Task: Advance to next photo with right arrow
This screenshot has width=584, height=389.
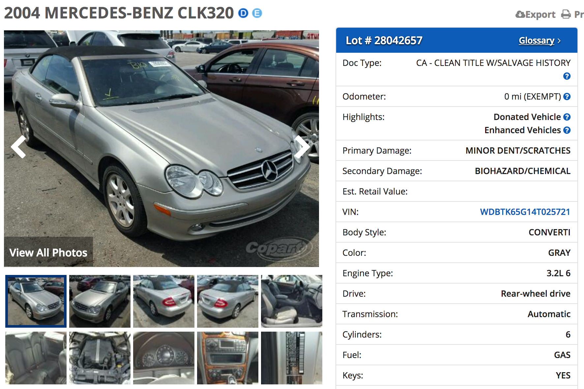Action: point(302,147)
